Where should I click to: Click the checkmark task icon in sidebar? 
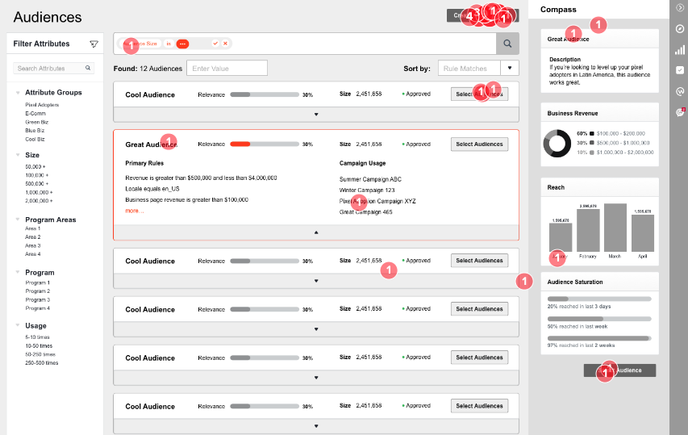pos(680,70)
